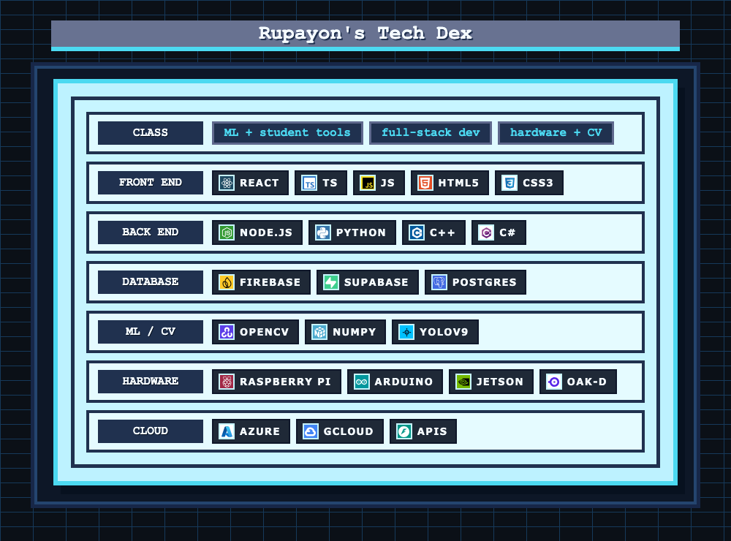The image size is (731, 541).
Task: Click the 'Rupayon's Tech Dex' title
Action: (365, 34)
